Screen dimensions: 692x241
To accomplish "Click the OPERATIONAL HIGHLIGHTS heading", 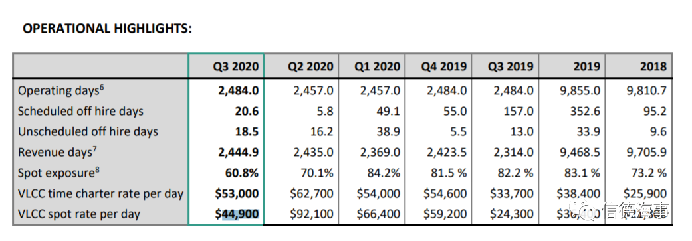I will (x=107, y=29).
